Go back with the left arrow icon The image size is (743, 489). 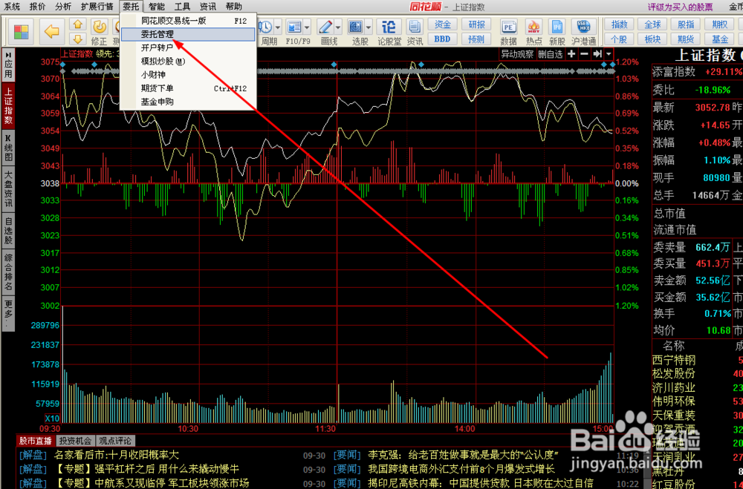click(52, 32)
